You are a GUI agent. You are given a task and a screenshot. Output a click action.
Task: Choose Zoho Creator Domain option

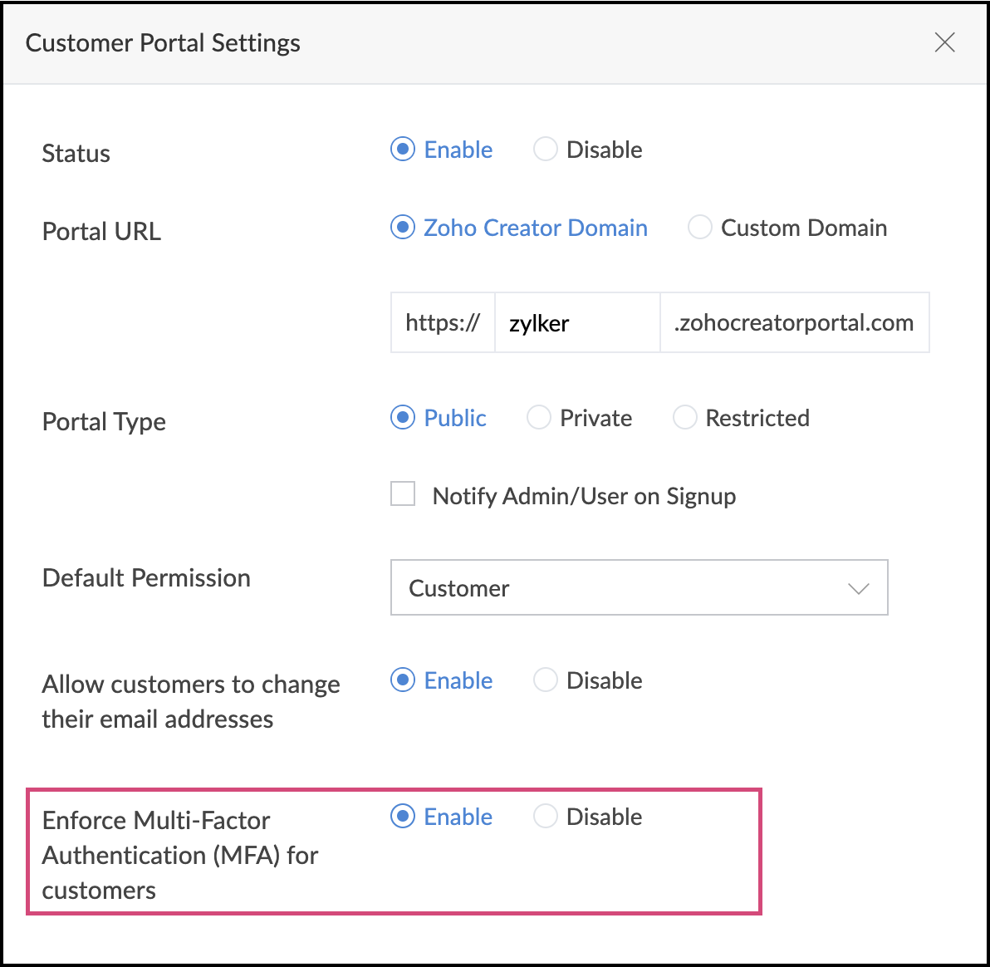[403, 228]
